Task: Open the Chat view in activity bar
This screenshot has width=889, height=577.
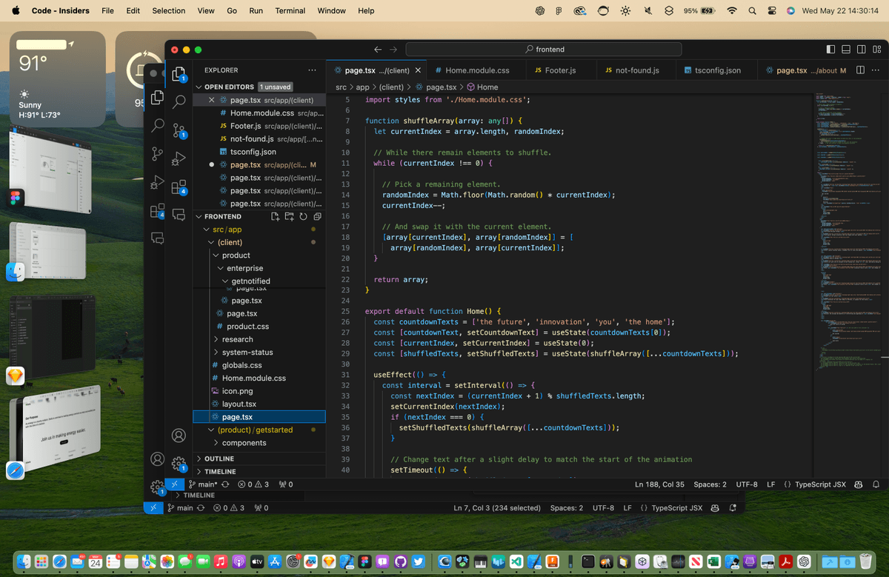Action: (x=179, y=215)
